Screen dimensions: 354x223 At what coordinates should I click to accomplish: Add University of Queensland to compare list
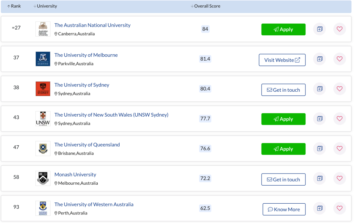pyautogui.click(x=320, y=149)
